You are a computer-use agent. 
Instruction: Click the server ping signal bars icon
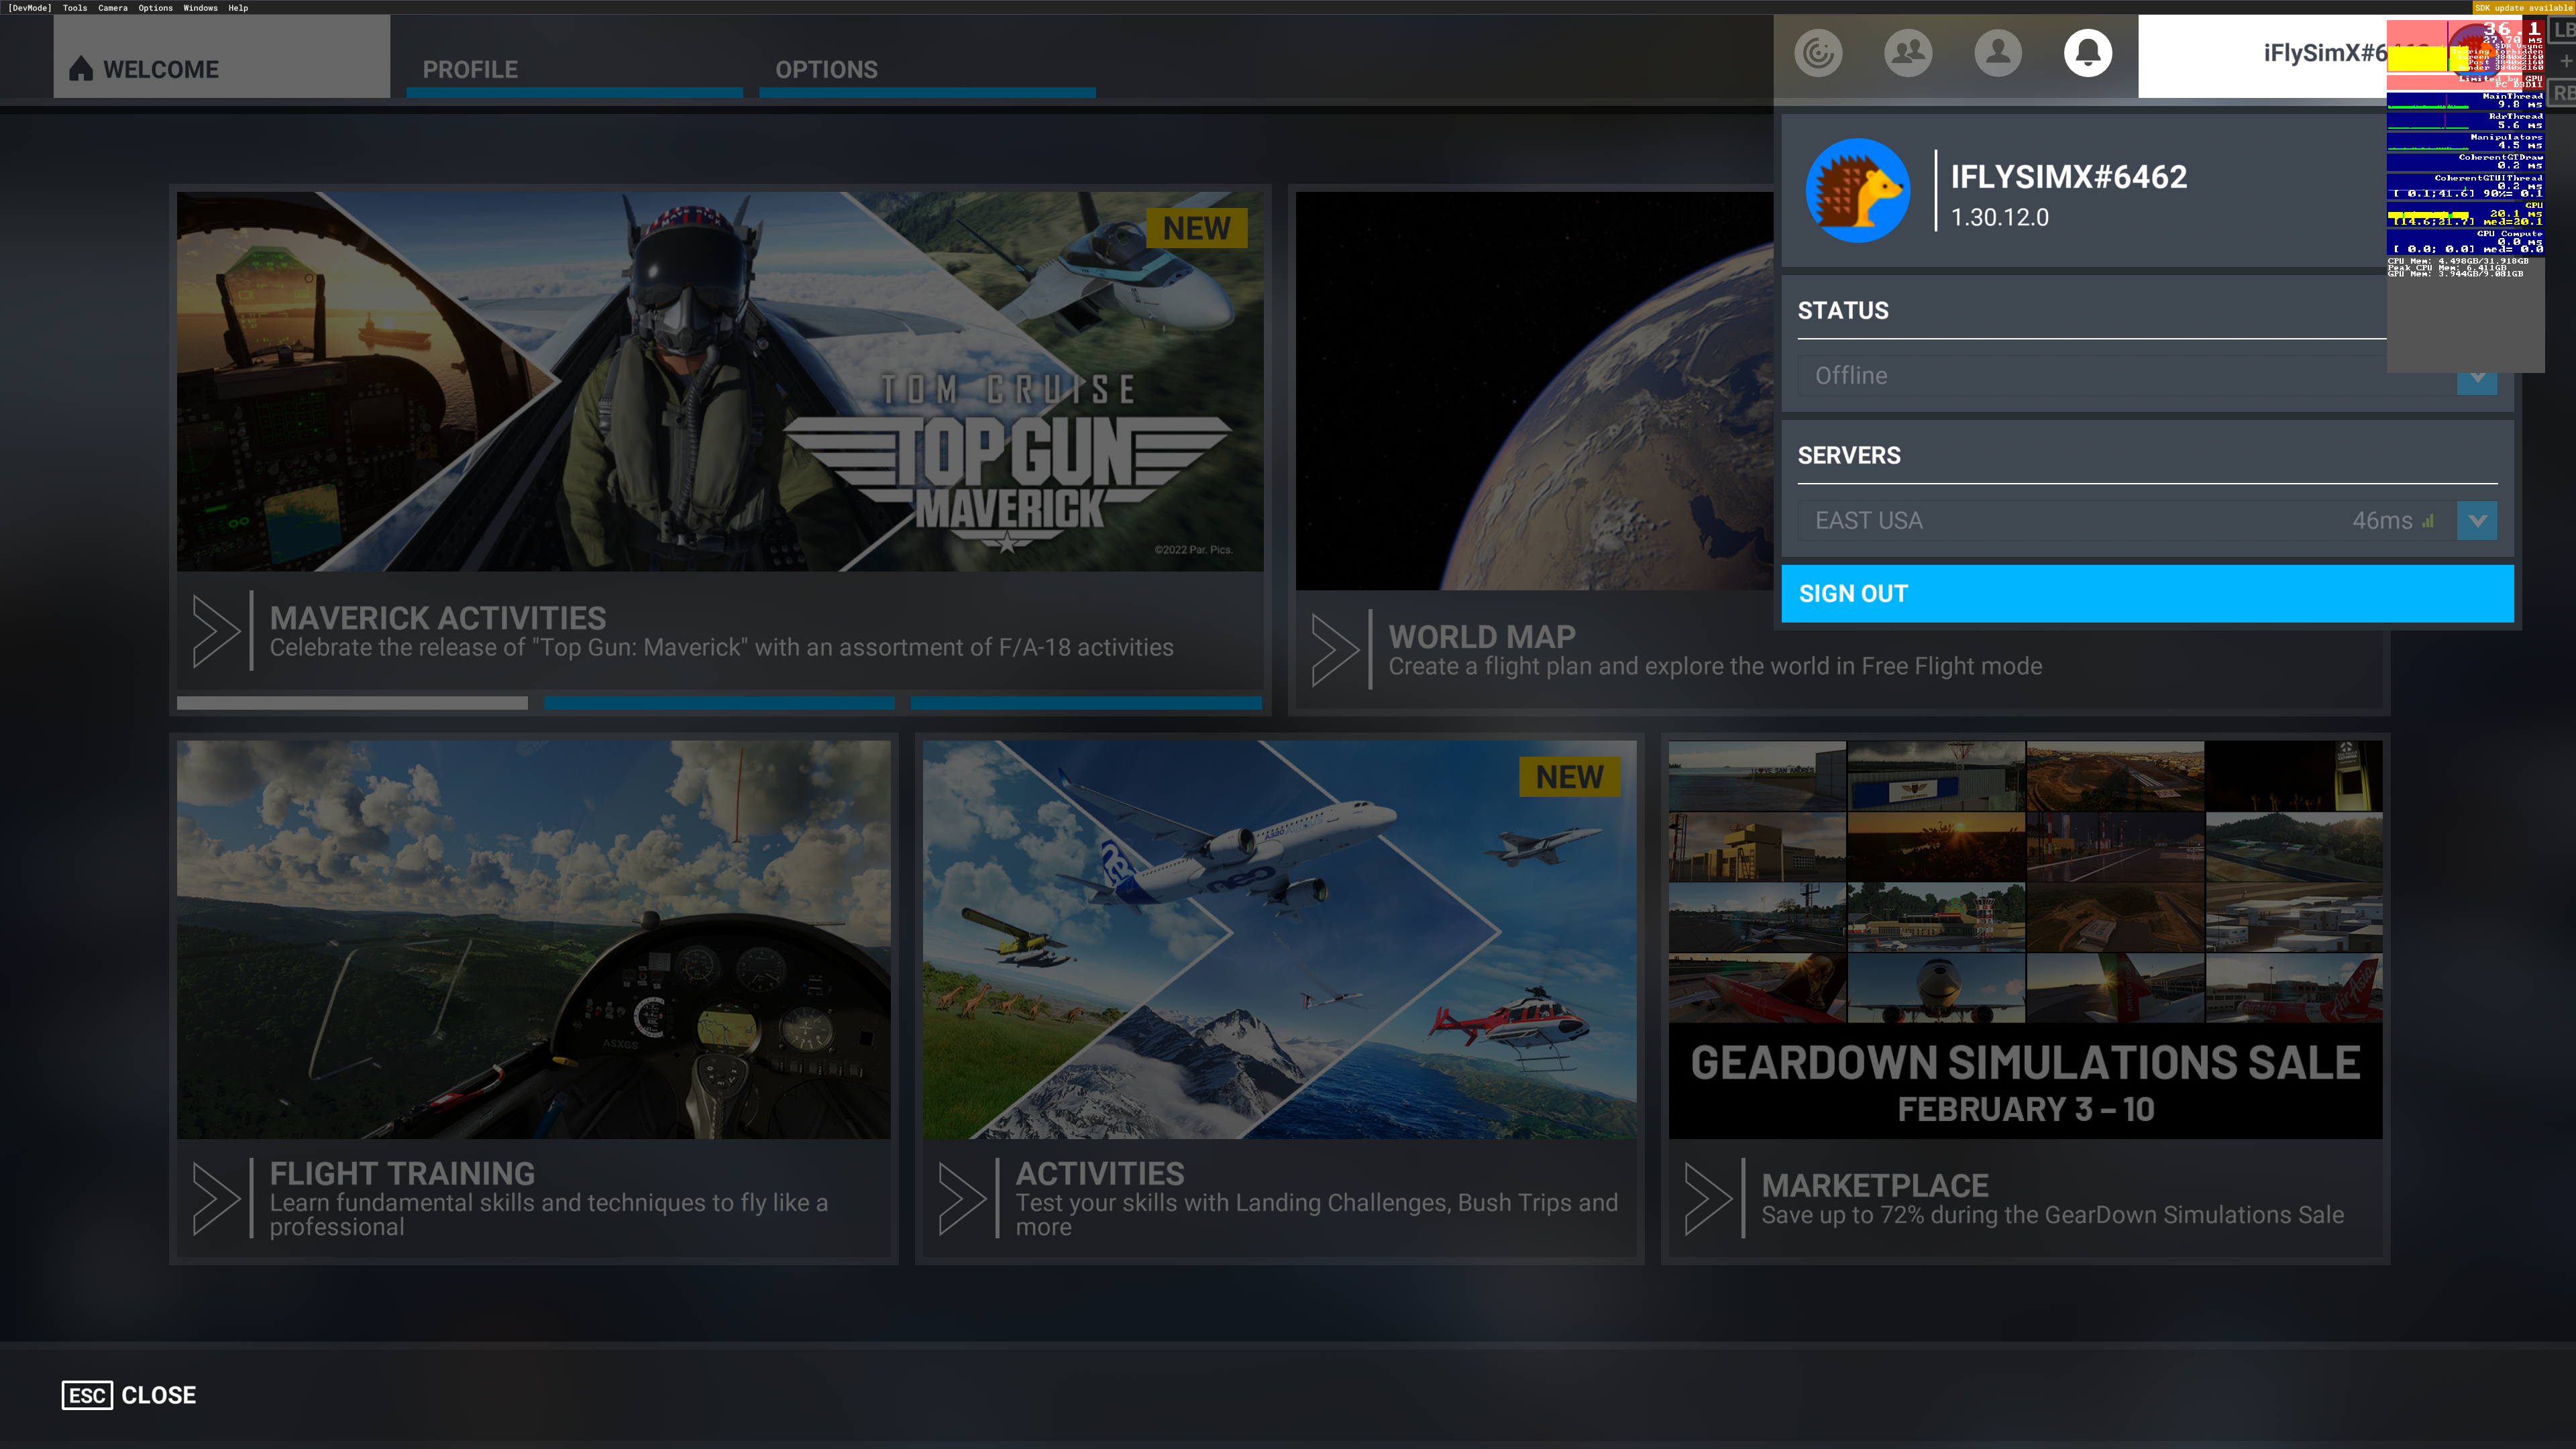coord(2428,521)
